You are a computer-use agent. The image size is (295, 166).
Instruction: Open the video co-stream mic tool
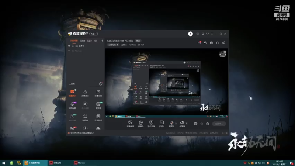click(x=72, y=106)
